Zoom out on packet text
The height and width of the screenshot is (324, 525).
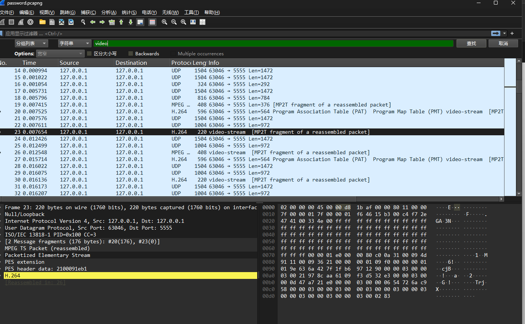174,22
